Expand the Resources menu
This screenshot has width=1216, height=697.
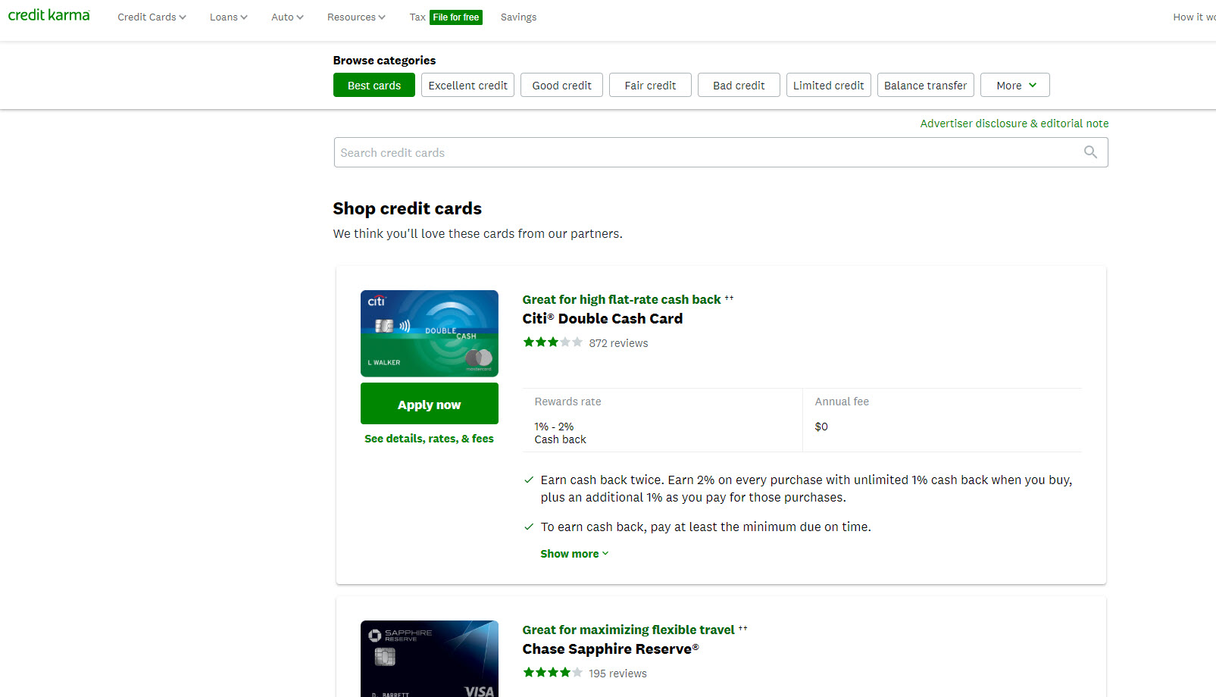point(356,17)
